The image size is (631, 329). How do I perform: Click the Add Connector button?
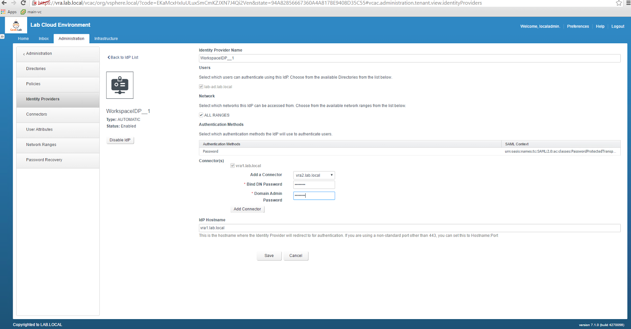click(247, 209)
